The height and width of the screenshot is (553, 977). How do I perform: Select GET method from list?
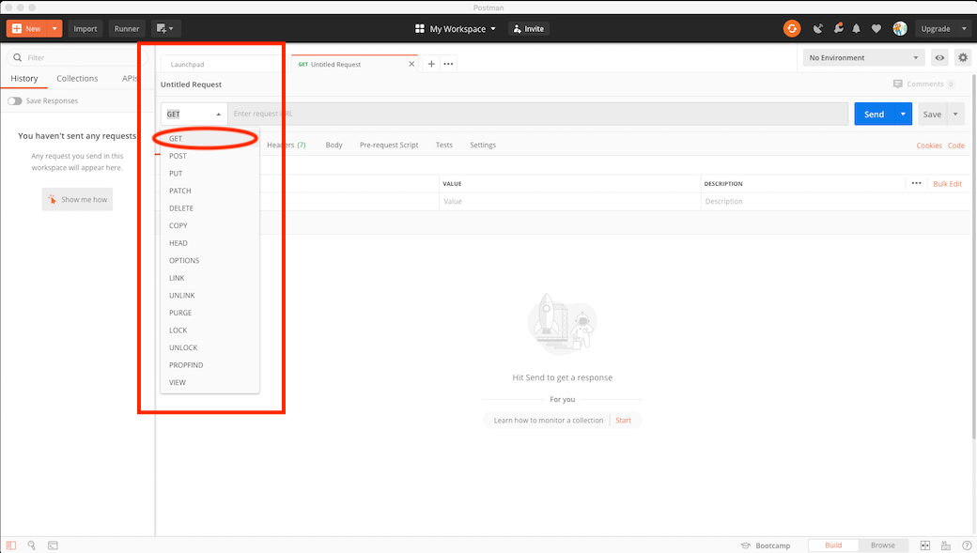pyautogui.click(x=210, y=138)
